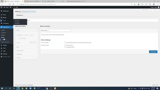
Task: Click the Tools wrench icon
Action: 1,51
